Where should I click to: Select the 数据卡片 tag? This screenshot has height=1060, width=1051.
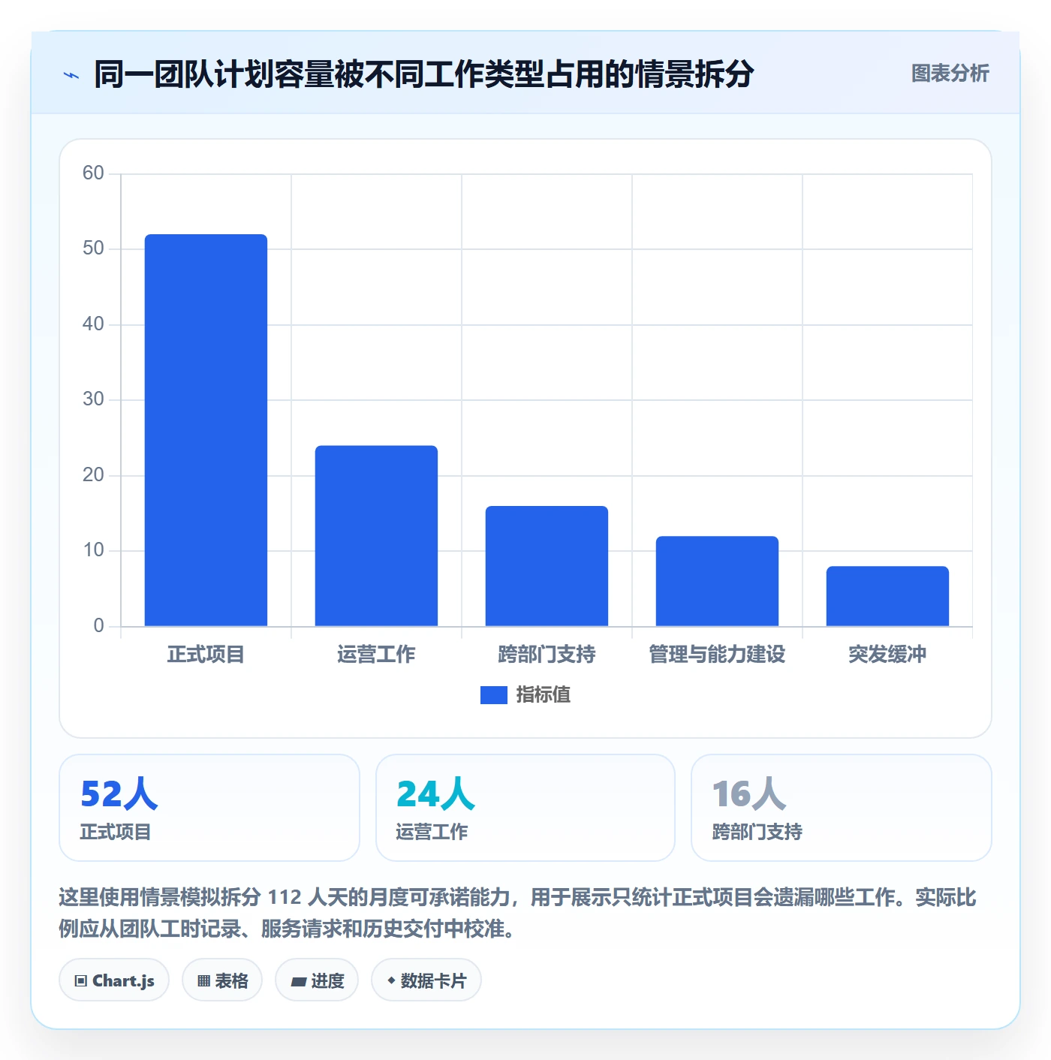pos(426,980)
